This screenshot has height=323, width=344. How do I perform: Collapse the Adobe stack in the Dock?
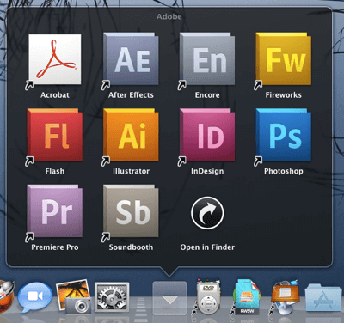click(x=169, y=298)
